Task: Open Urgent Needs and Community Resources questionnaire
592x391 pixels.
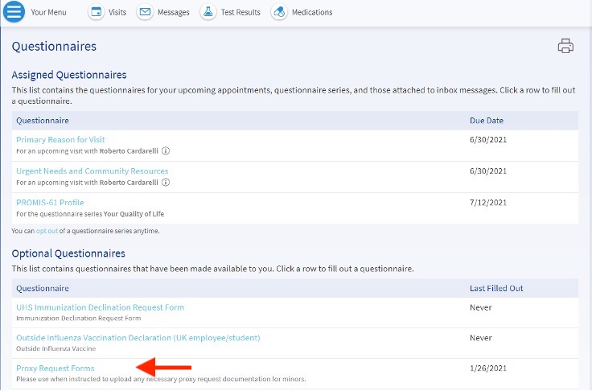Action: click(x=92, y=171)
